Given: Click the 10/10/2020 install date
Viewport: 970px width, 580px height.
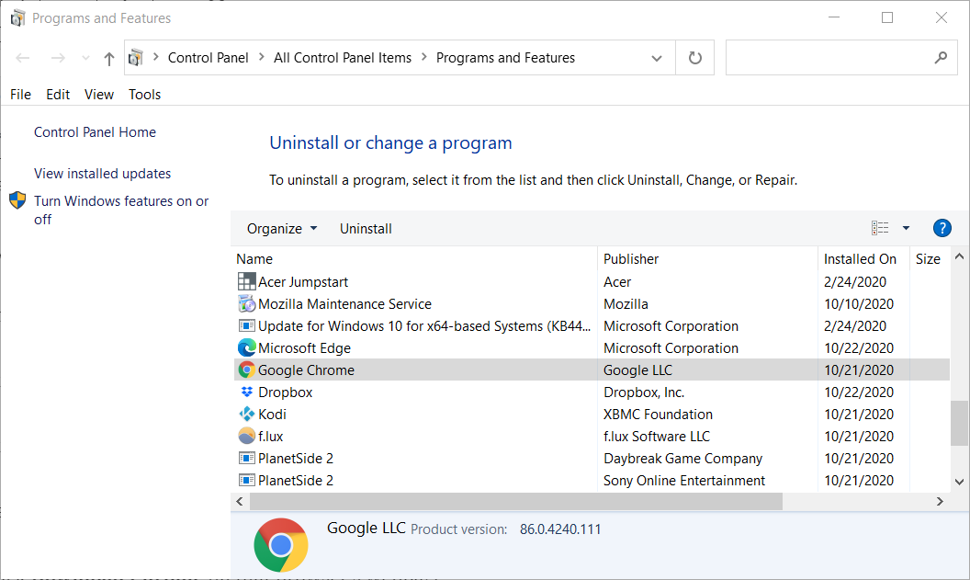Looking at the screenshot, I should coord(859,304).
